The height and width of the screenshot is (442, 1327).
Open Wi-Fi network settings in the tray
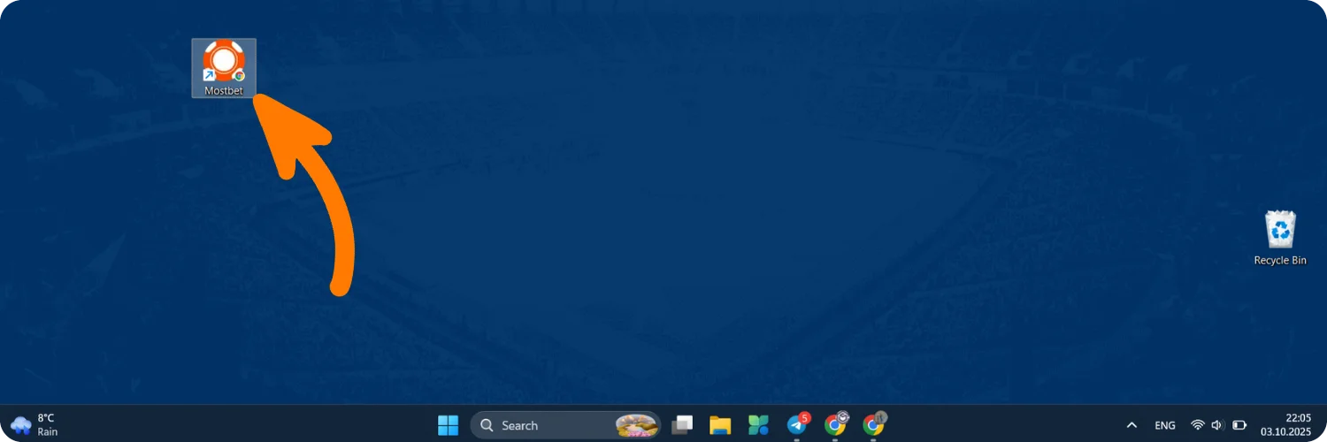coord(1198,425)
